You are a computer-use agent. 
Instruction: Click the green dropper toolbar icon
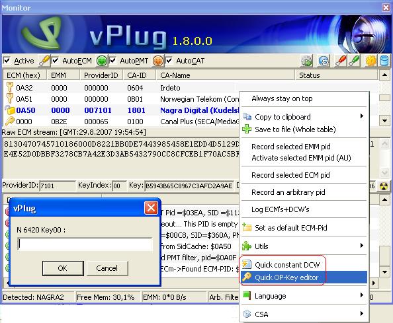354,61
